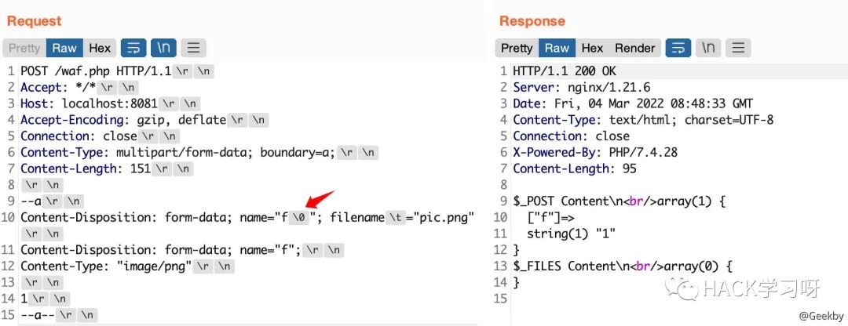Show non-printable characters in Response panel
Screen dimensions: 848x326
[708, 48]
